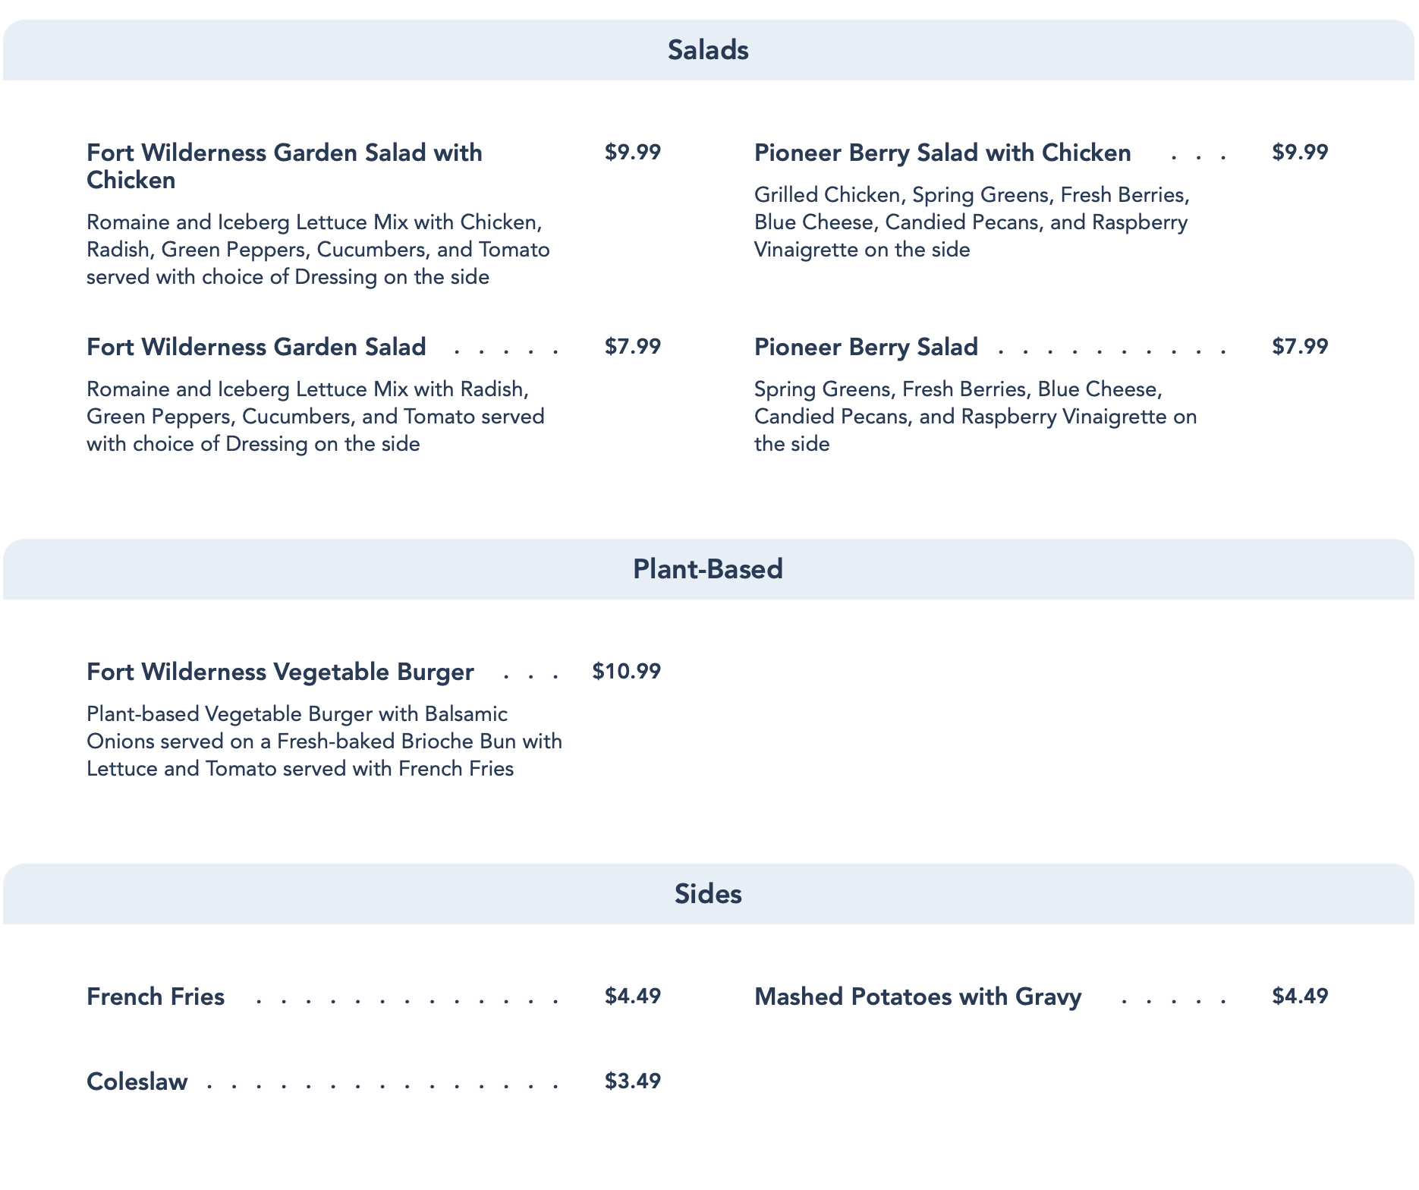Click the Vegetable Burger description text

tap(324, 741)
